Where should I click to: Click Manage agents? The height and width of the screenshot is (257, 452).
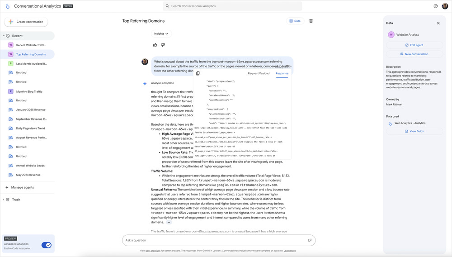pos(23,187)
